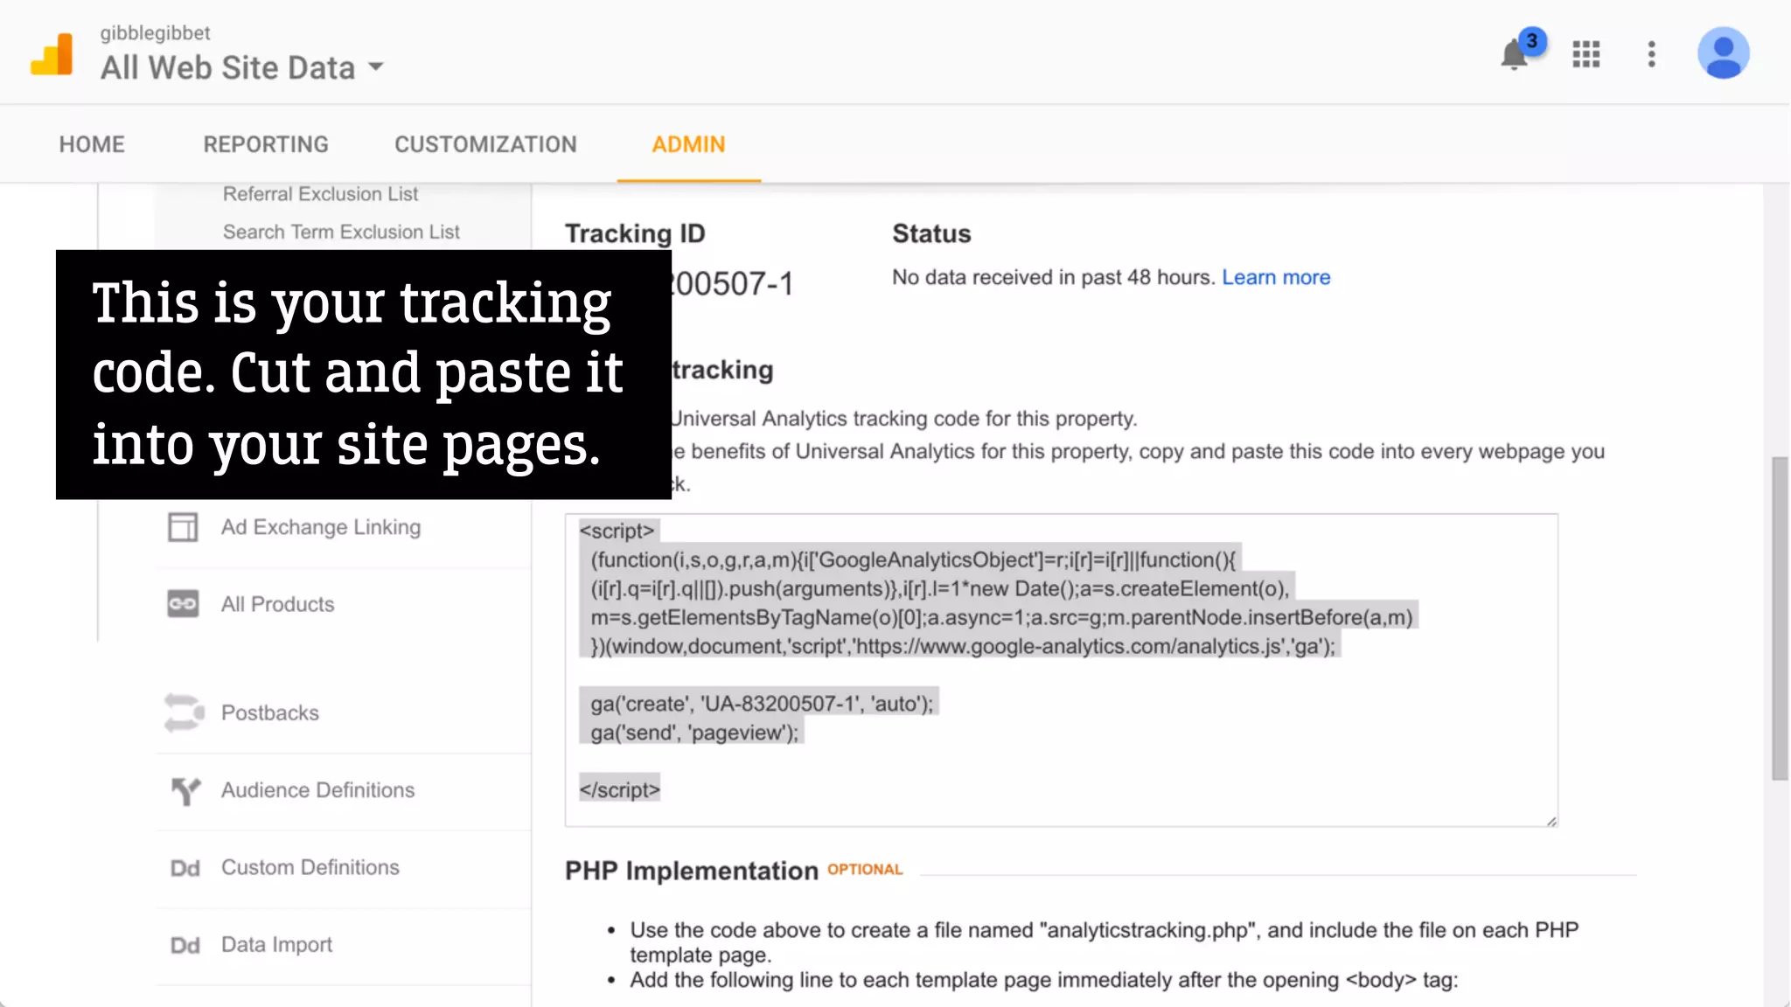1791x1007 pixels.
Task: Open the CUSTOMIZATION tab
Action: pos(485,144)
